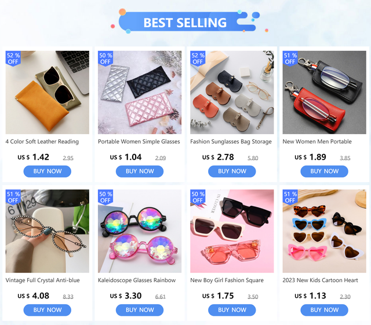View the Fashion Sunglasses Bag Storage photo
This screenshot has width=371, height=325.
tap(232, 93)
